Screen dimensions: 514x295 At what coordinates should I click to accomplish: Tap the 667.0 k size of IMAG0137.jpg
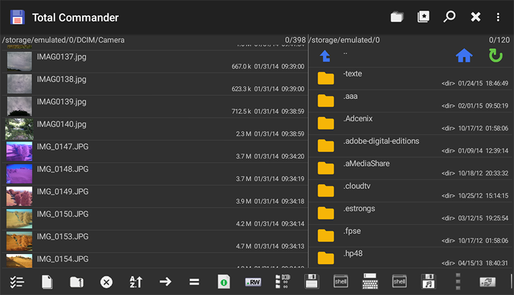point(241,67)
